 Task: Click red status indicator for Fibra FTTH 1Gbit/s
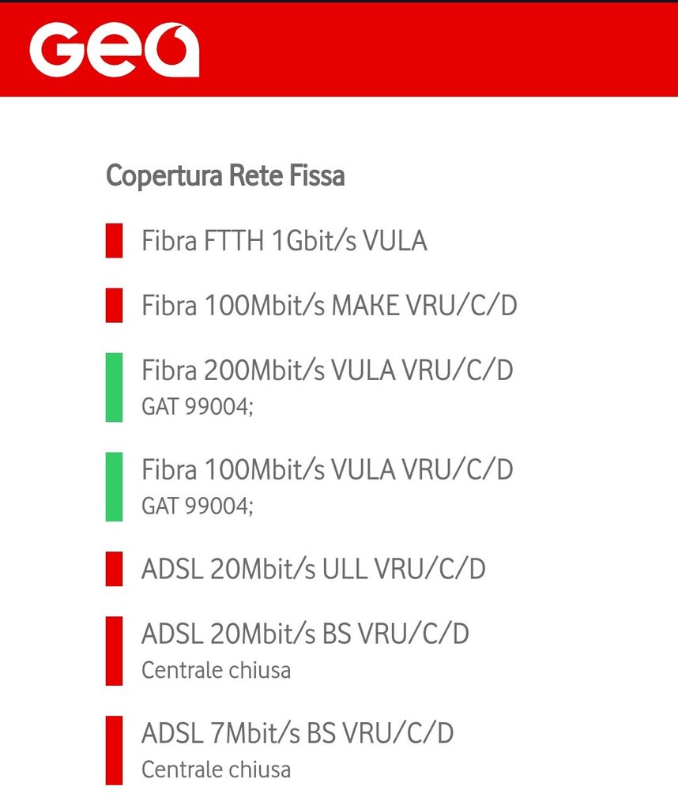coord(114,240)
